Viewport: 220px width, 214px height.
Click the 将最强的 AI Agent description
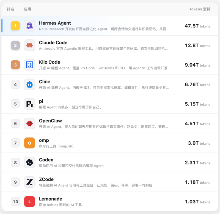95,185
